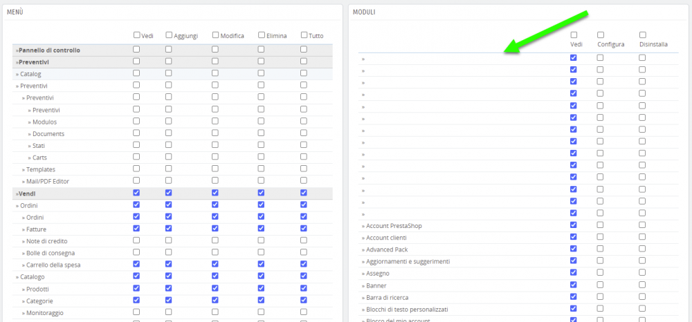This screenshot has width=692, height=322.
Task: Click the 'Assegno' module name
Action: coord(378,273)
